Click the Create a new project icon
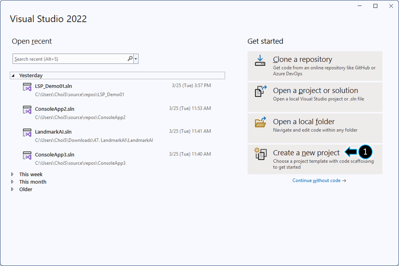This screenshot has height=266, width=399. (260, 154)
